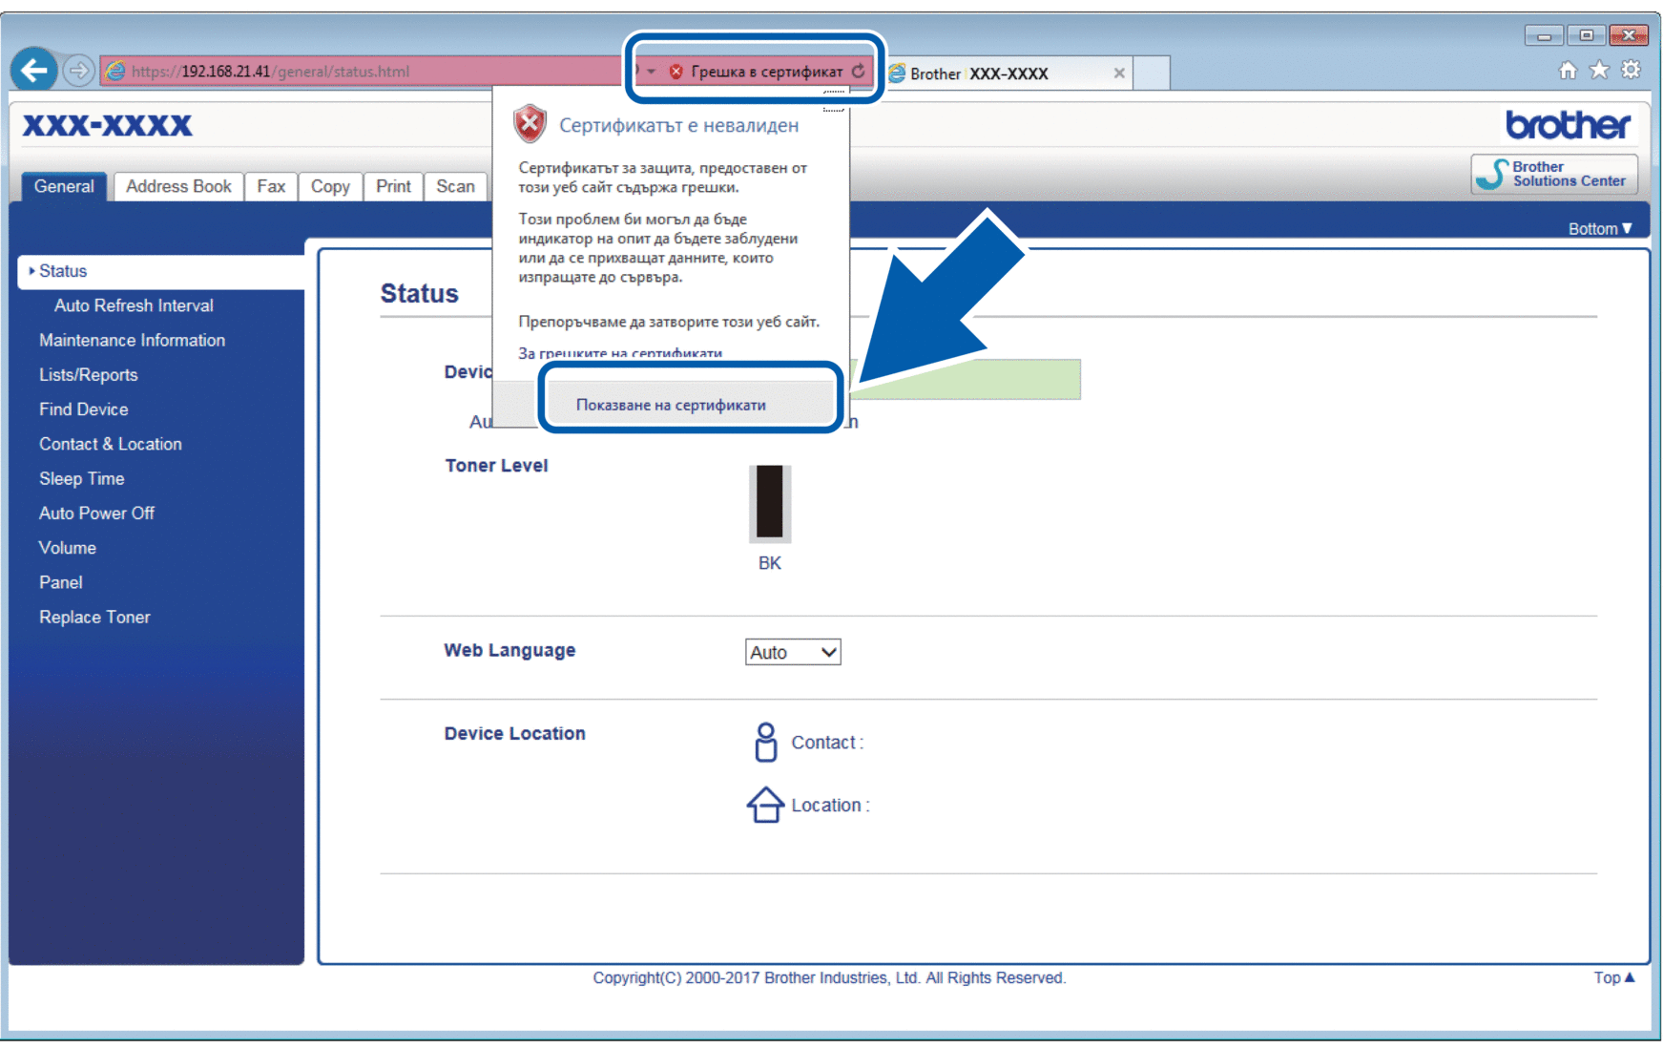Click the browser Back arrow button

point(34,70)
